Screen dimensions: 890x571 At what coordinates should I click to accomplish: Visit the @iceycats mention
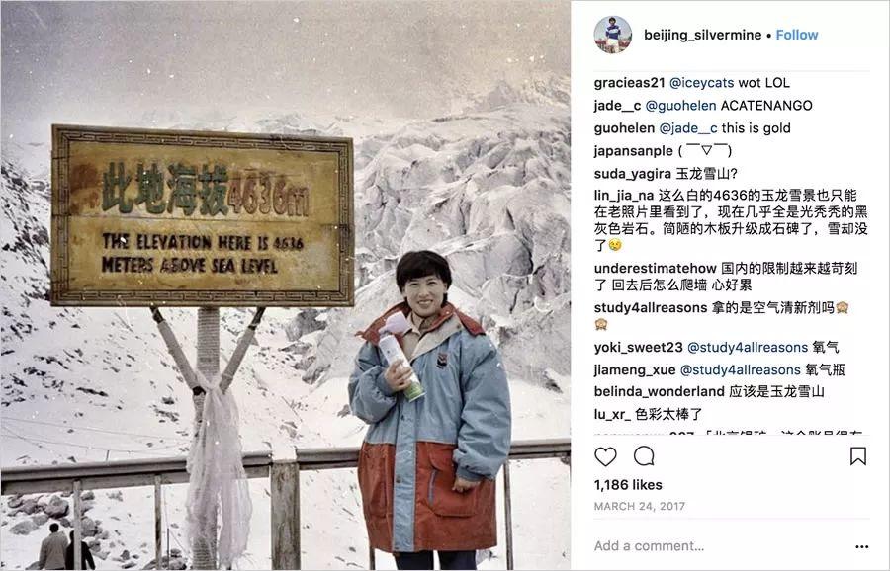coord(701,83)
